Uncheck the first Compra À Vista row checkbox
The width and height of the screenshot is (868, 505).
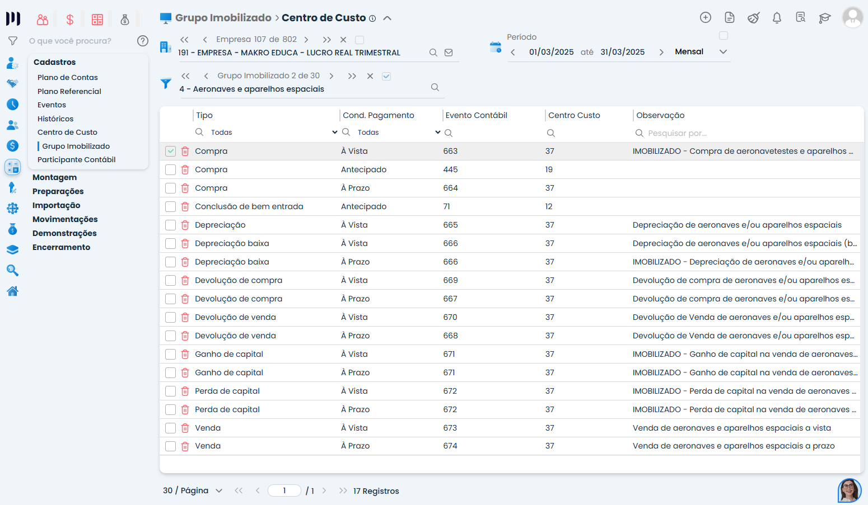(171, 152)
